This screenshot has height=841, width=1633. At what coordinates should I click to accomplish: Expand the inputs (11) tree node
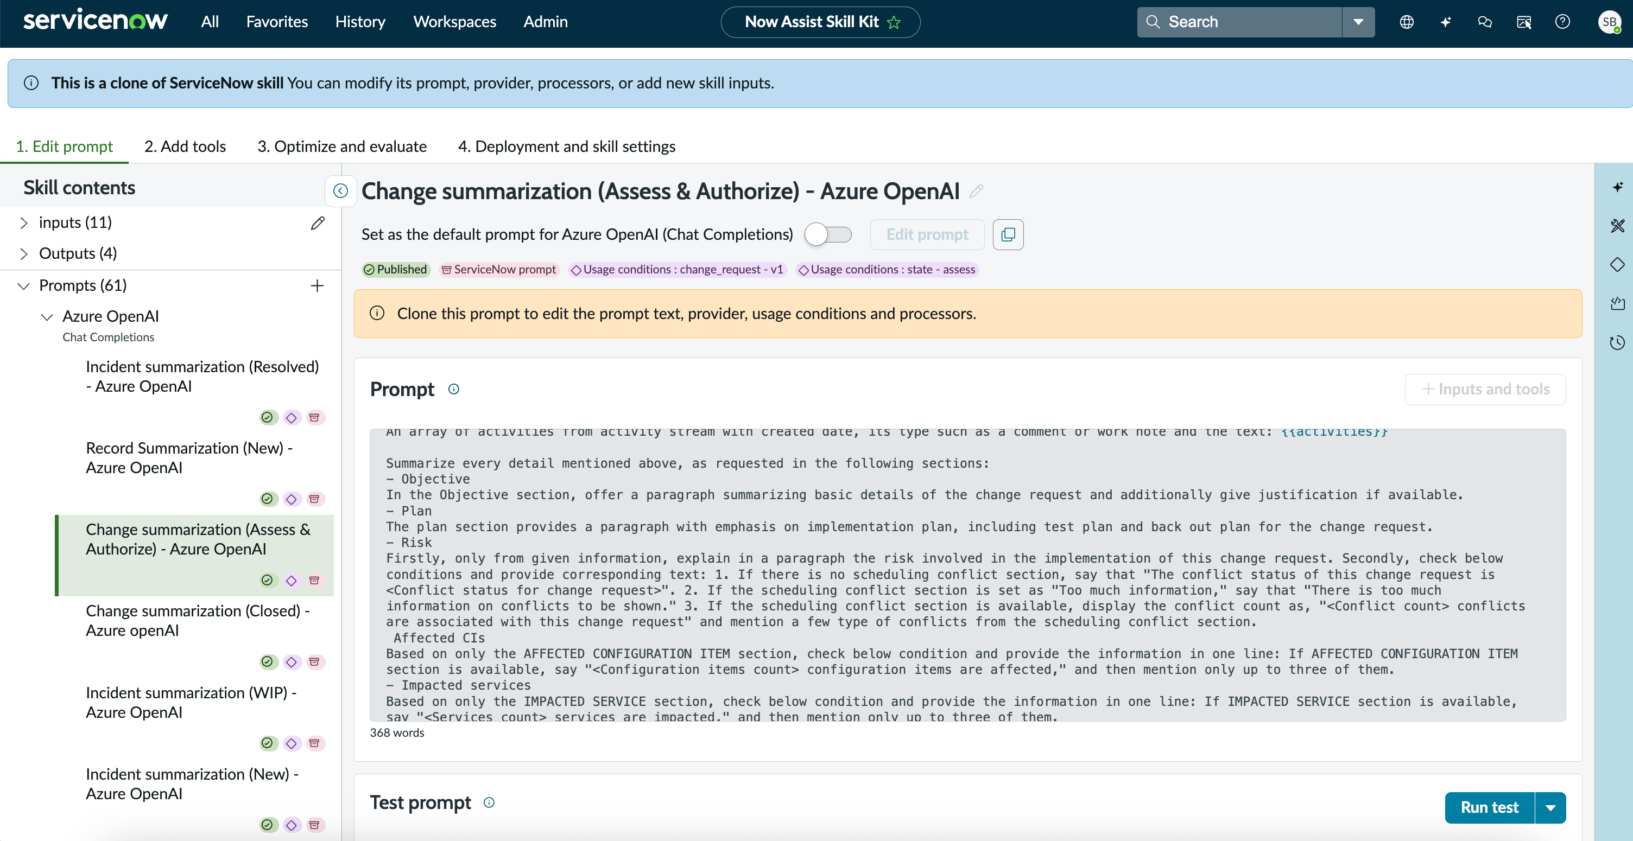[24, 222]
